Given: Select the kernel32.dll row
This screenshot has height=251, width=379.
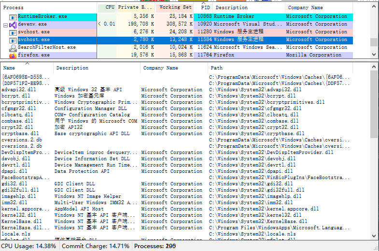Looking at the screenshot, I should 18,215.
